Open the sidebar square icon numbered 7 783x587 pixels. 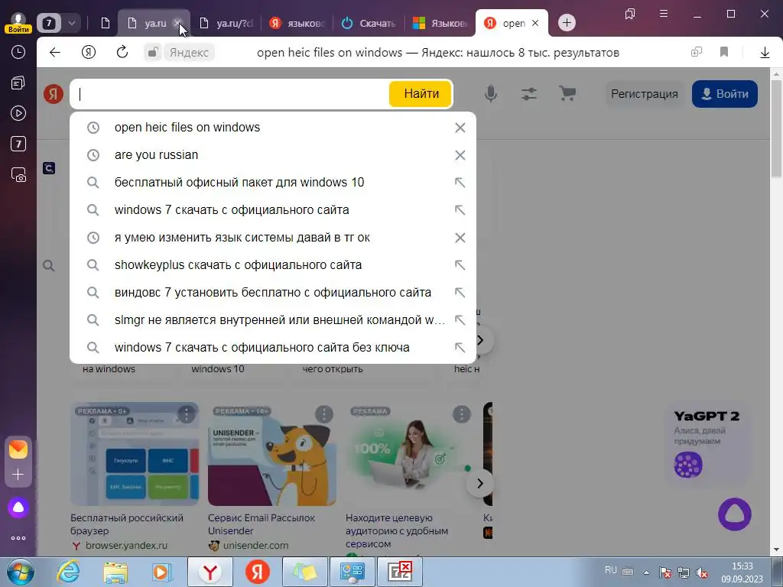18,144
